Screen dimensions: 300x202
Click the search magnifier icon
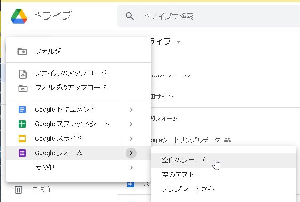point(130,16)
